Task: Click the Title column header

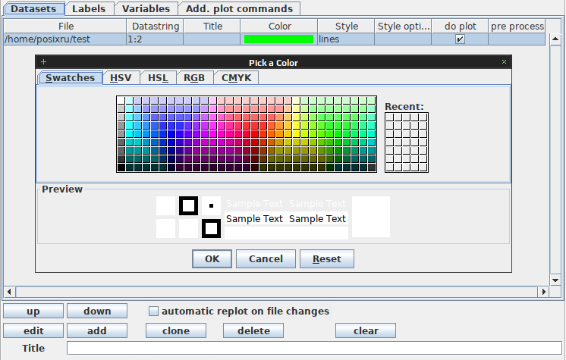Action: pyautogui.click(x=212, y=27)
